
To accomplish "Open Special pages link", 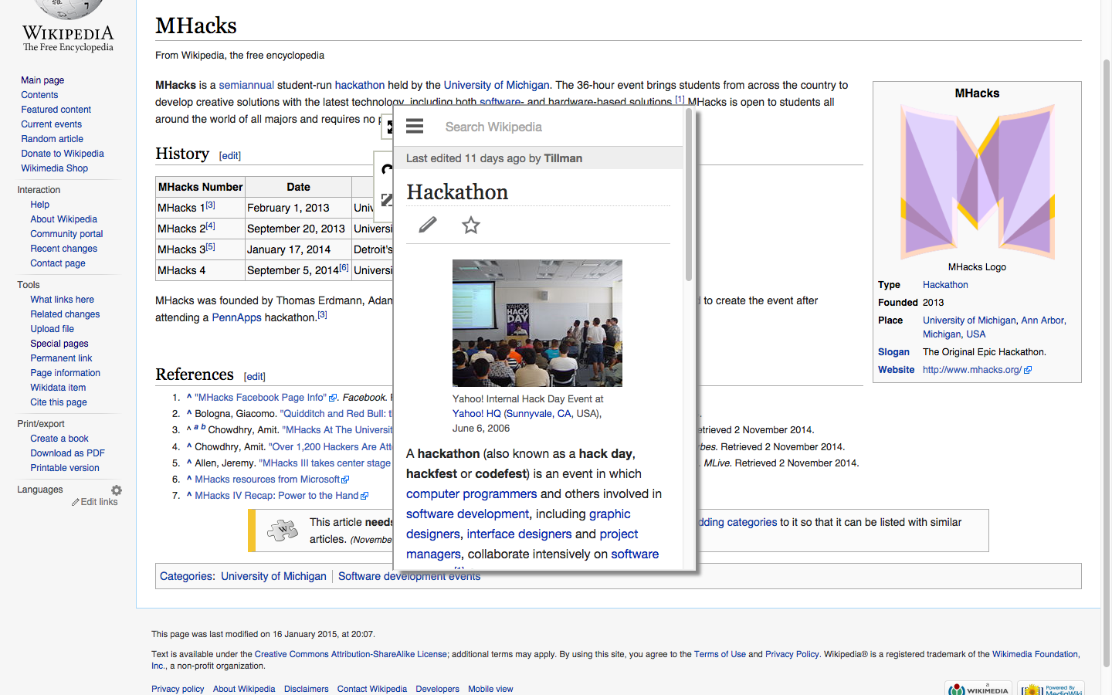I will [59, 344].
